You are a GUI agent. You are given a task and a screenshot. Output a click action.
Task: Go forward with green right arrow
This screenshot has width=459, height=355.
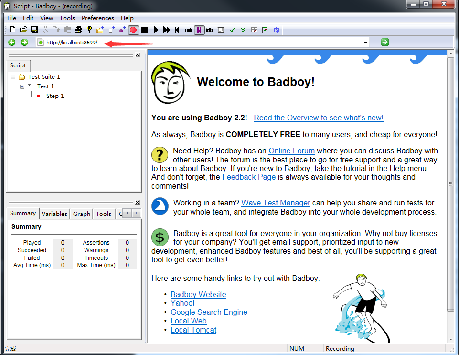24,43
